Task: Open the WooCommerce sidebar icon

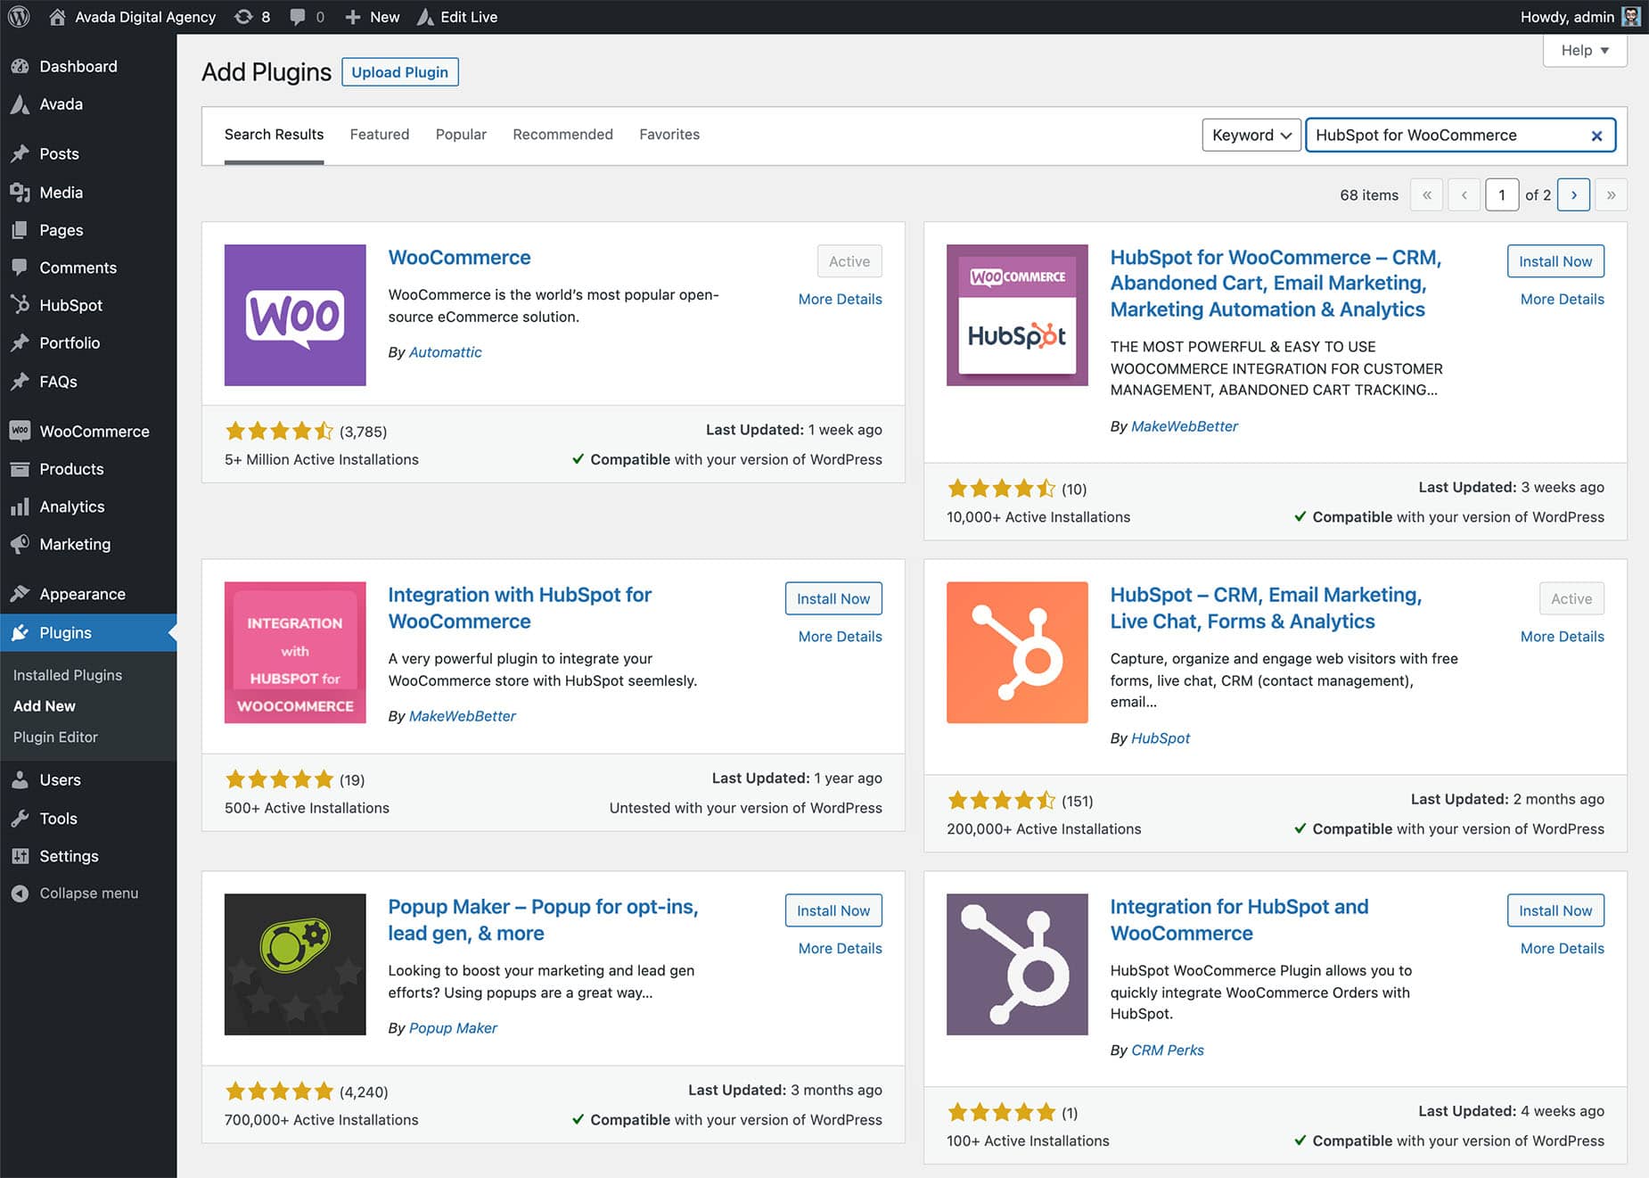Action: pyautogui.click(x=20, y=431)
